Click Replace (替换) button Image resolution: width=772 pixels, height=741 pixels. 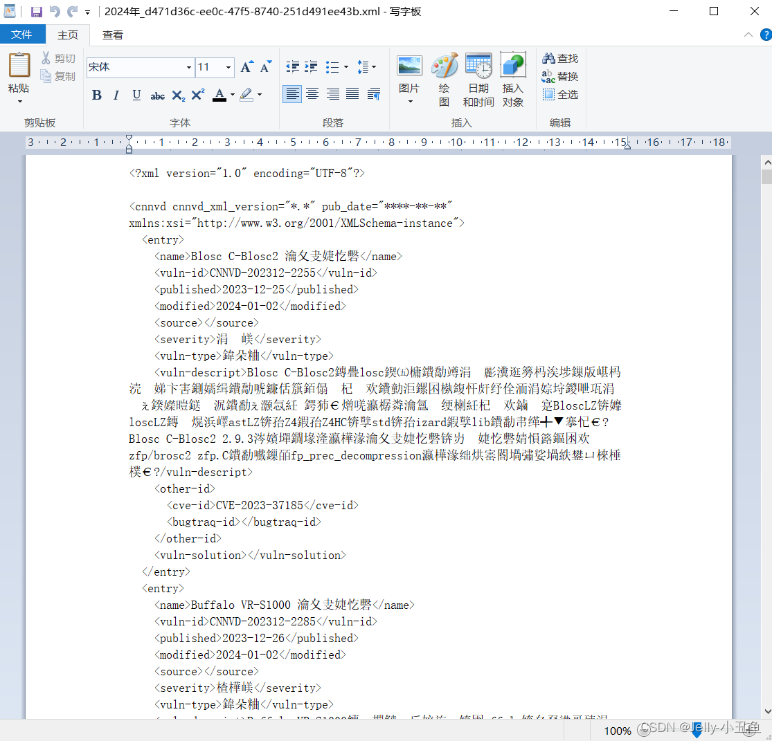coord(560,76)
